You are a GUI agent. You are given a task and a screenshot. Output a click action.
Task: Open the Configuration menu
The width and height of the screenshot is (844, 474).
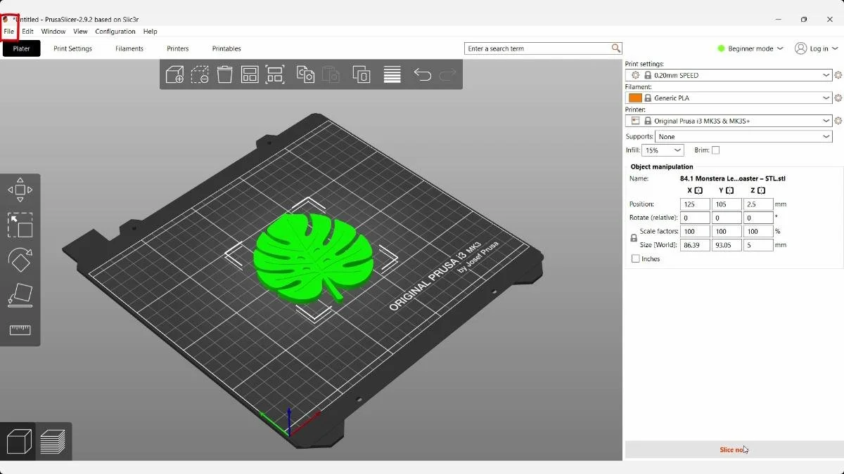click(x=115, y=32)
